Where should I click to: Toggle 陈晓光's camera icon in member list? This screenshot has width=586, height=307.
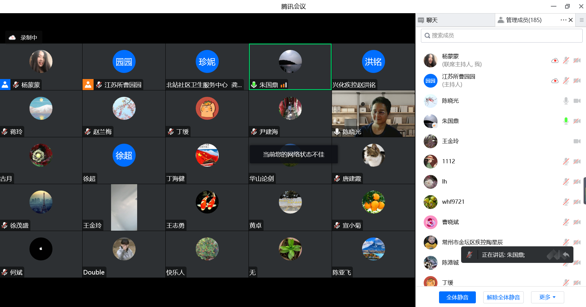point(577,101)
